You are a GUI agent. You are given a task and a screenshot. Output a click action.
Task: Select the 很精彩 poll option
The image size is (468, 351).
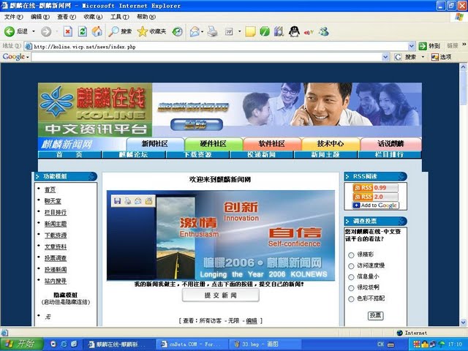pos(351,255)
